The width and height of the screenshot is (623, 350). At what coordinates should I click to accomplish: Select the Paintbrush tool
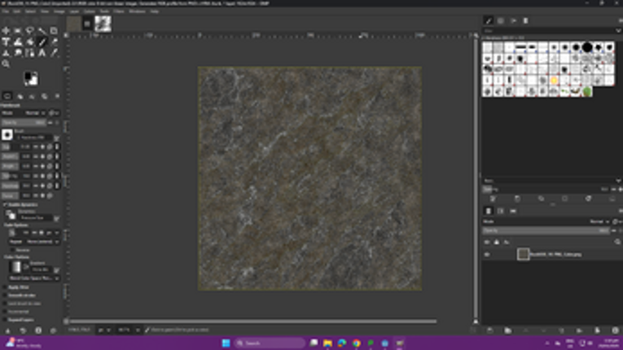(x=42, y=42)
